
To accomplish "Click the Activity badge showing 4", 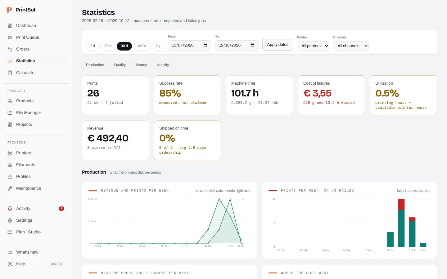I will click(x=61, y=209).
